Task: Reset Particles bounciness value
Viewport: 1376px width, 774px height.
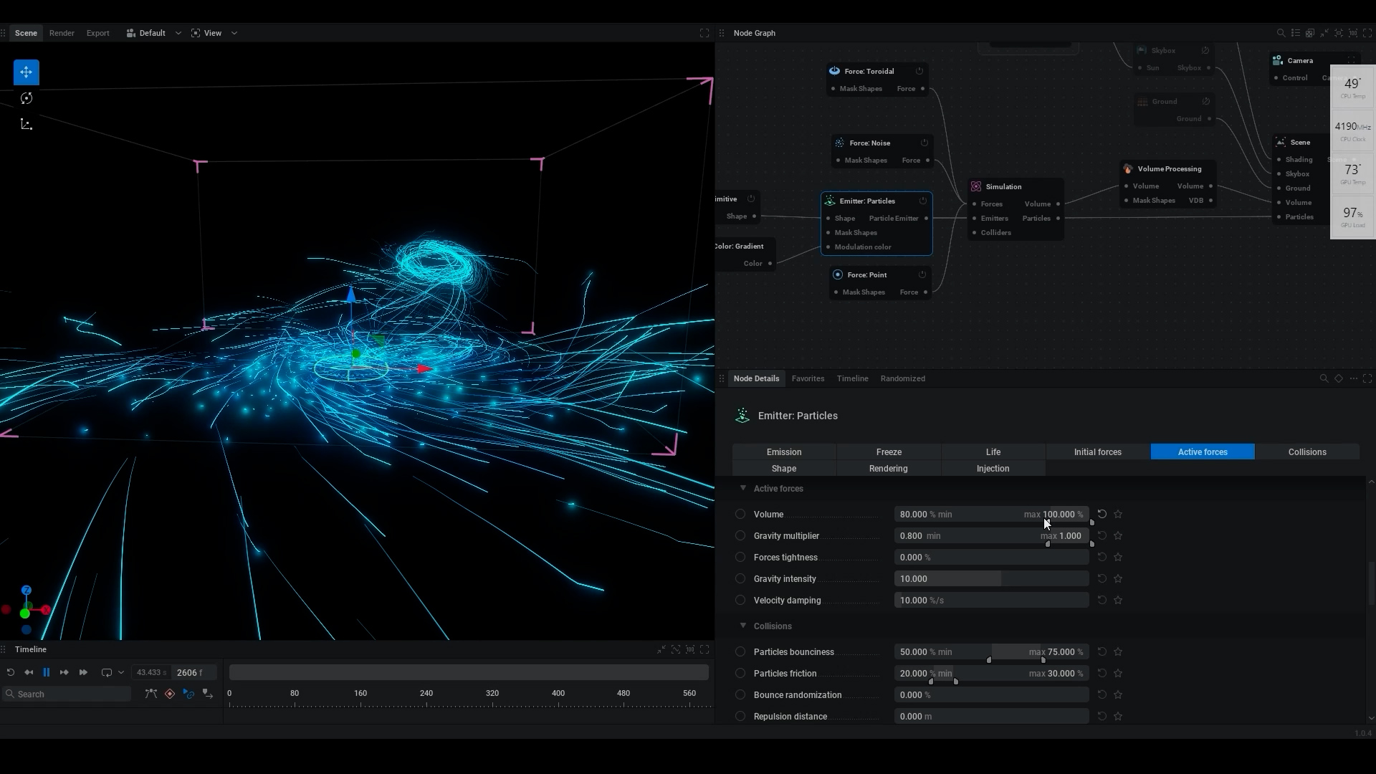Action: click(x=1102, y=651)
